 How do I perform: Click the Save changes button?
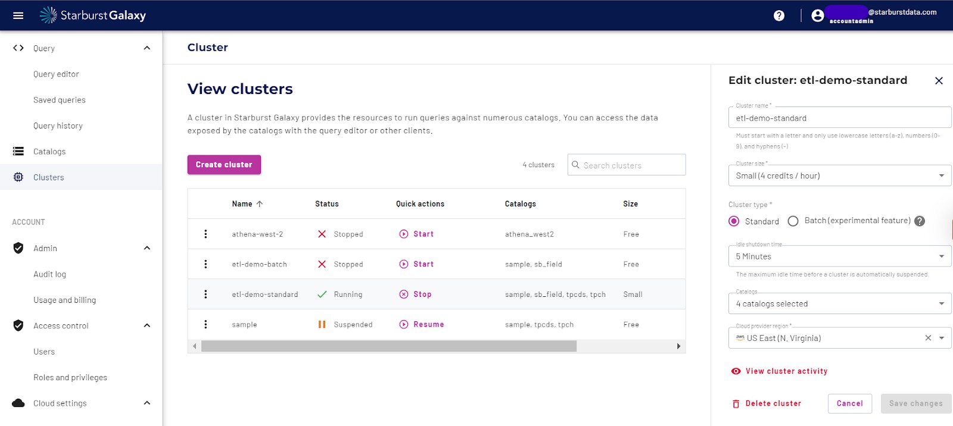pyautogui.click(x=916, y=403)
